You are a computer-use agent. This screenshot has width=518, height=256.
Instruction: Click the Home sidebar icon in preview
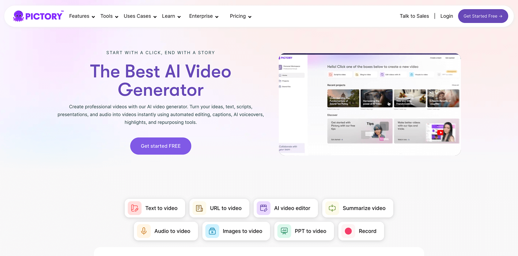280,75
